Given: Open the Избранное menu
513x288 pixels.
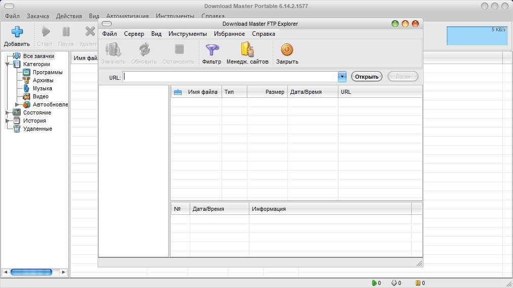Looking at the screenshot, I should coord(229,34).
